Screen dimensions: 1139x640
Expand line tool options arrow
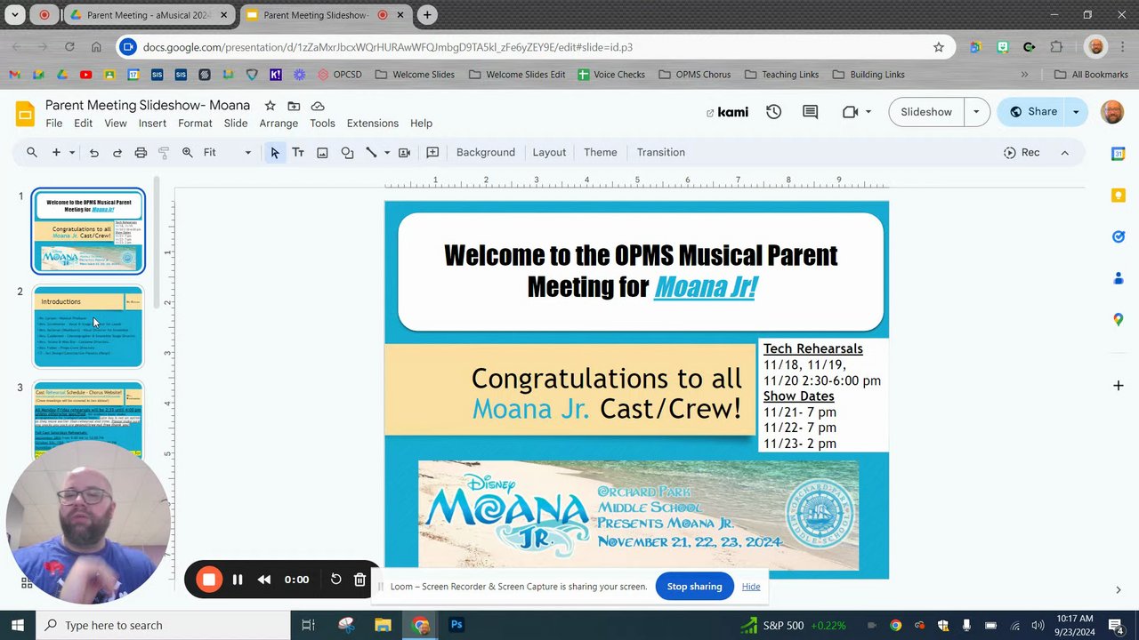386,153
